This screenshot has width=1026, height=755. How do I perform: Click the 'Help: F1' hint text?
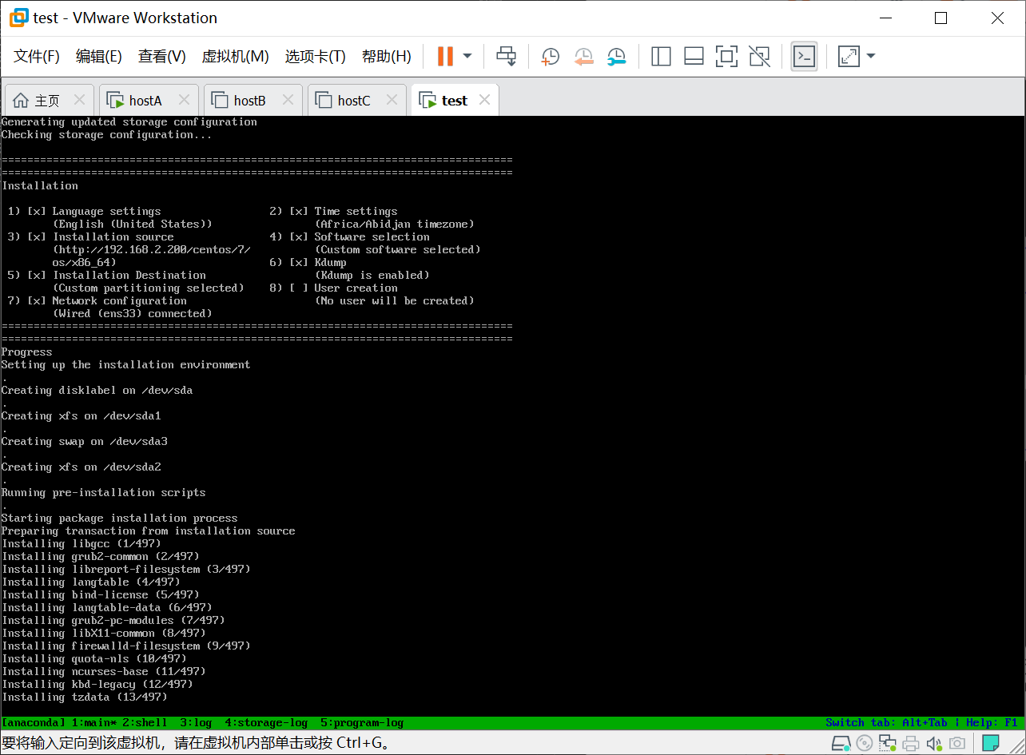coord(992,723)
